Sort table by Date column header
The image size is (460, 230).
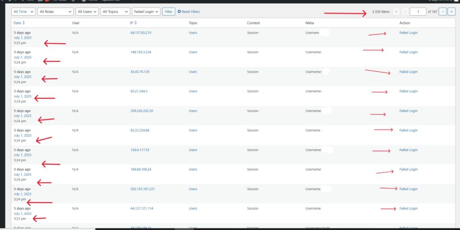click(x=17, y=23)
